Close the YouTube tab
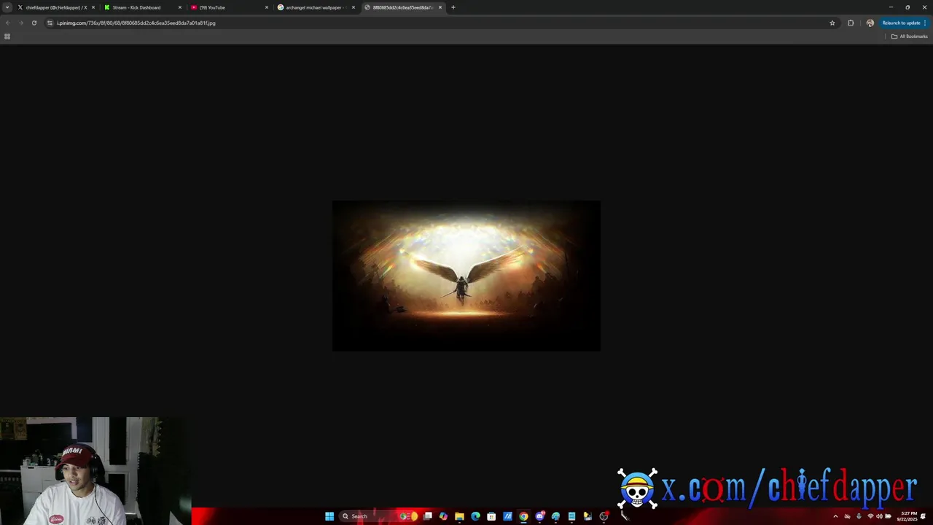 pyautogui.click(x=267, y=7)
